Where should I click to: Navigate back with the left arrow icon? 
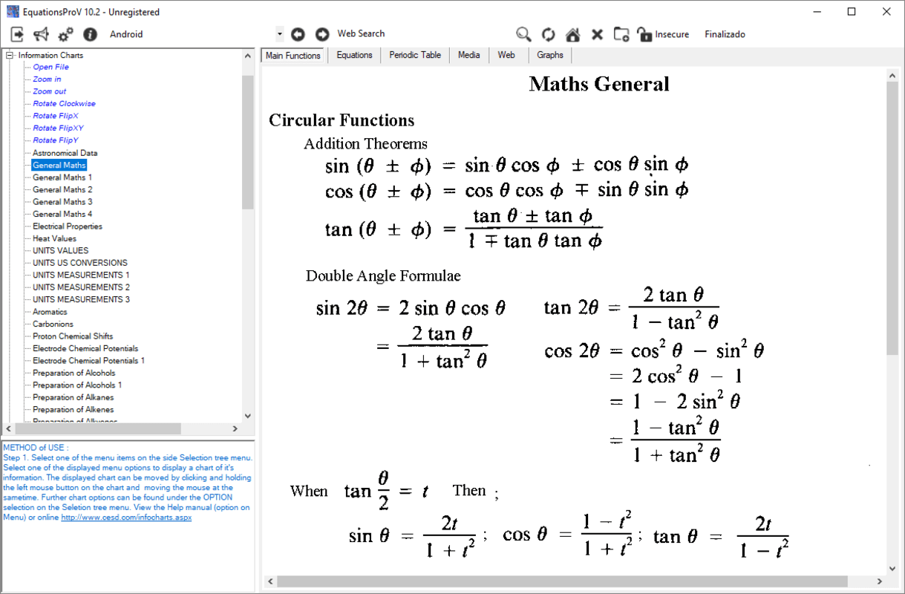[x=298, y=33]
